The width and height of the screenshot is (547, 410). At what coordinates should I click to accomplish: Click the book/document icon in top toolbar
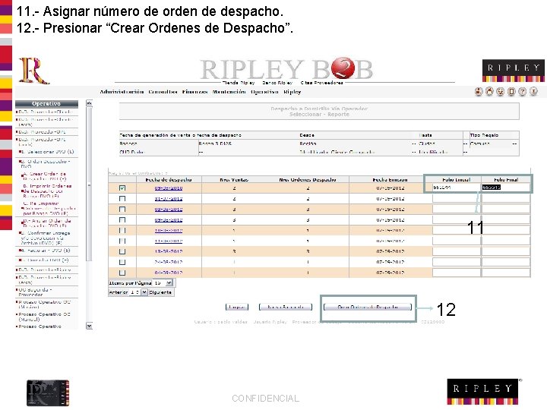point(511,92)
